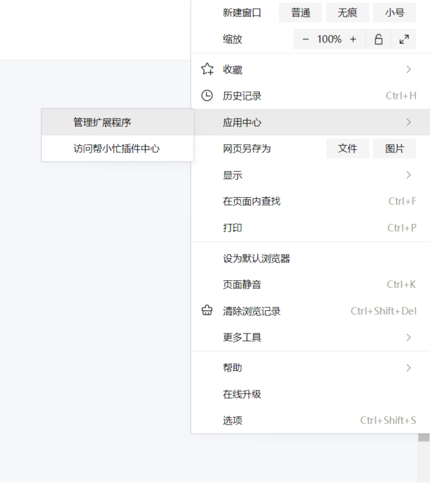The height and width of the screenshot is (483, 430).
Task: Toggle the zoom lock icon
Action: click(x=378, y=39)
